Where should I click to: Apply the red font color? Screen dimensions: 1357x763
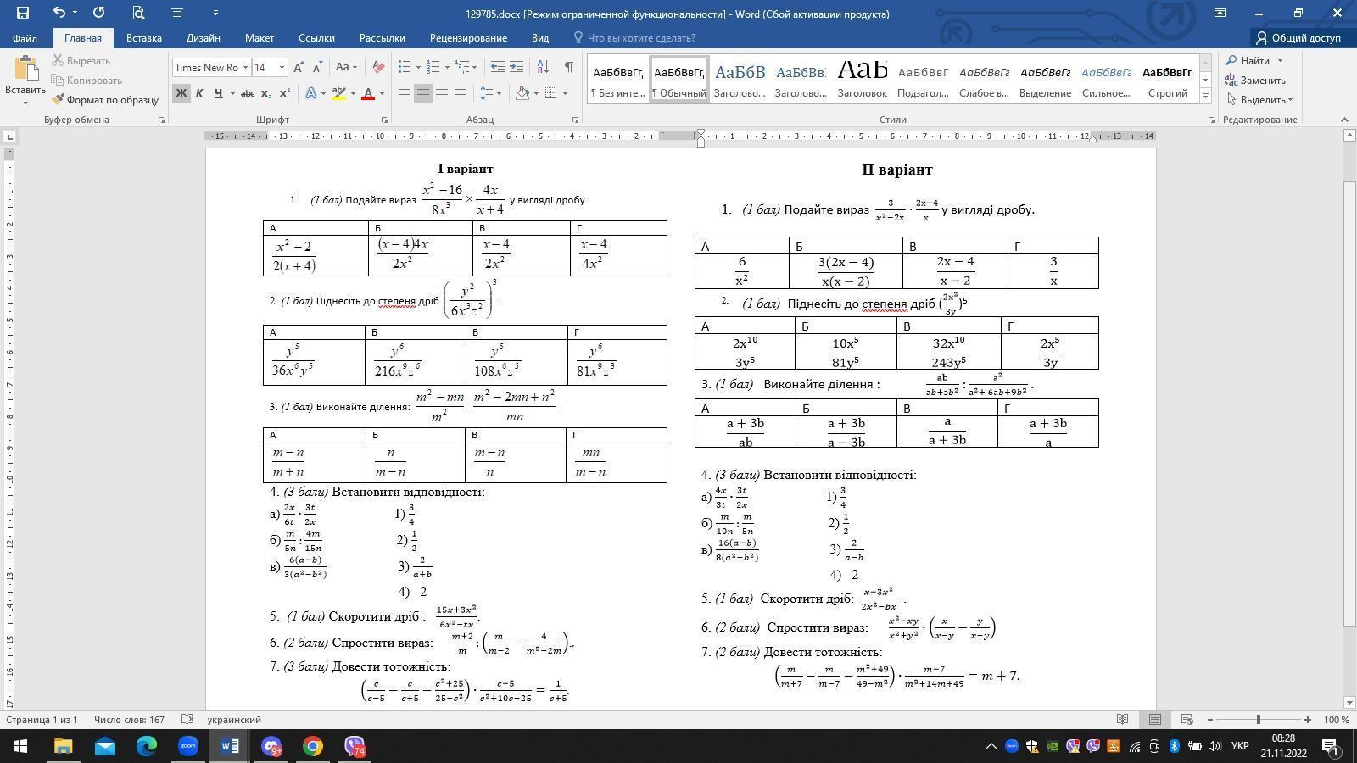[x=367, y=93]
